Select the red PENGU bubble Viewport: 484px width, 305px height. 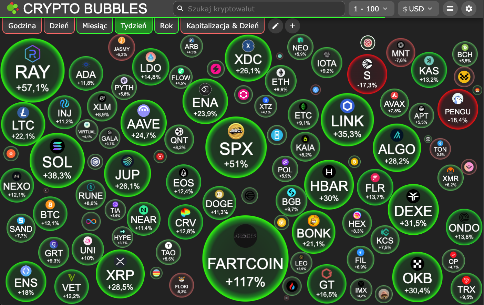(457, 110)
